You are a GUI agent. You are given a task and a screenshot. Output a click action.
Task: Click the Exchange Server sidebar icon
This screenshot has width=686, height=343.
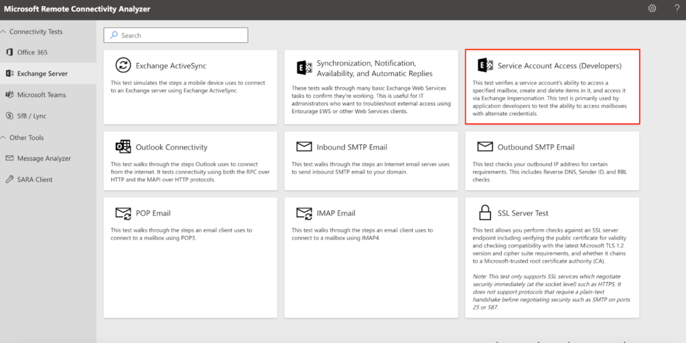(x=9, y=74)
